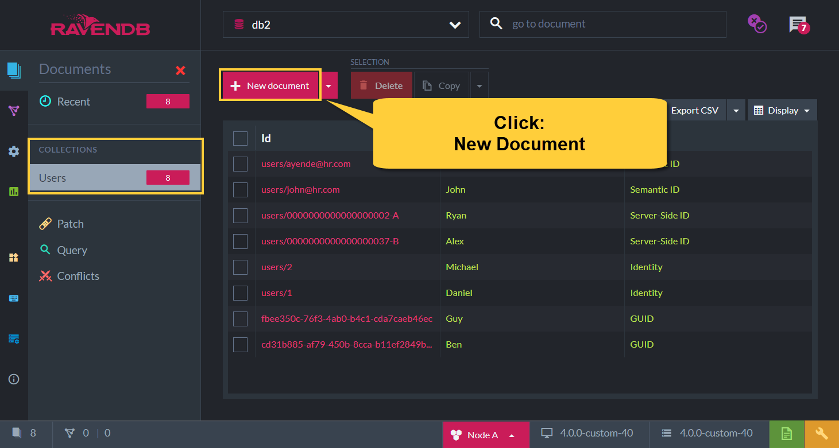The width and height of the screenshot is (839, 448).
Task: Click the client version monitor icon
Action: (x=547, y=433)
